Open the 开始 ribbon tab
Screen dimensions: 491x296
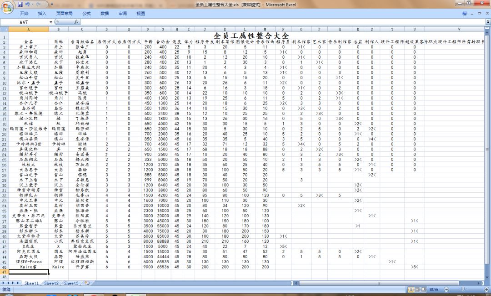click(x=24, y=14)
